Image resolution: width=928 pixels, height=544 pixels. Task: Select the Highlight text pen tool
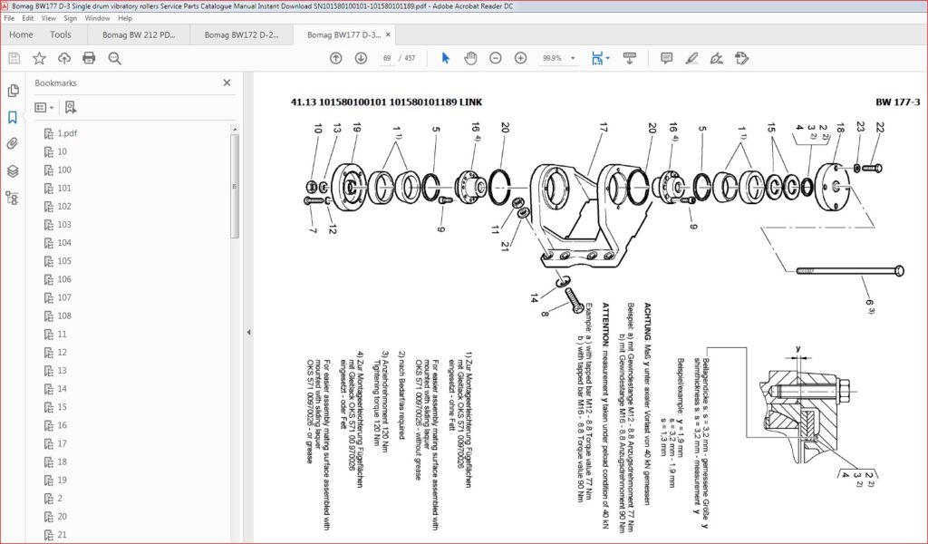tap(691, 58)
